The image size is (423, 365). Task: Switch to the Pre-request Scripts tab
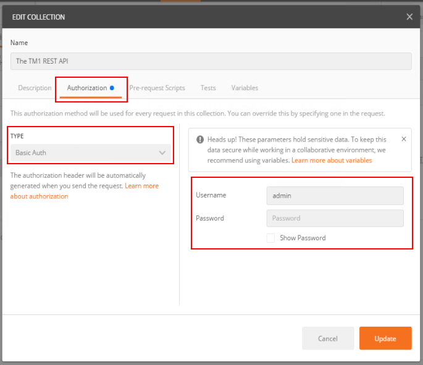point(157,88)
